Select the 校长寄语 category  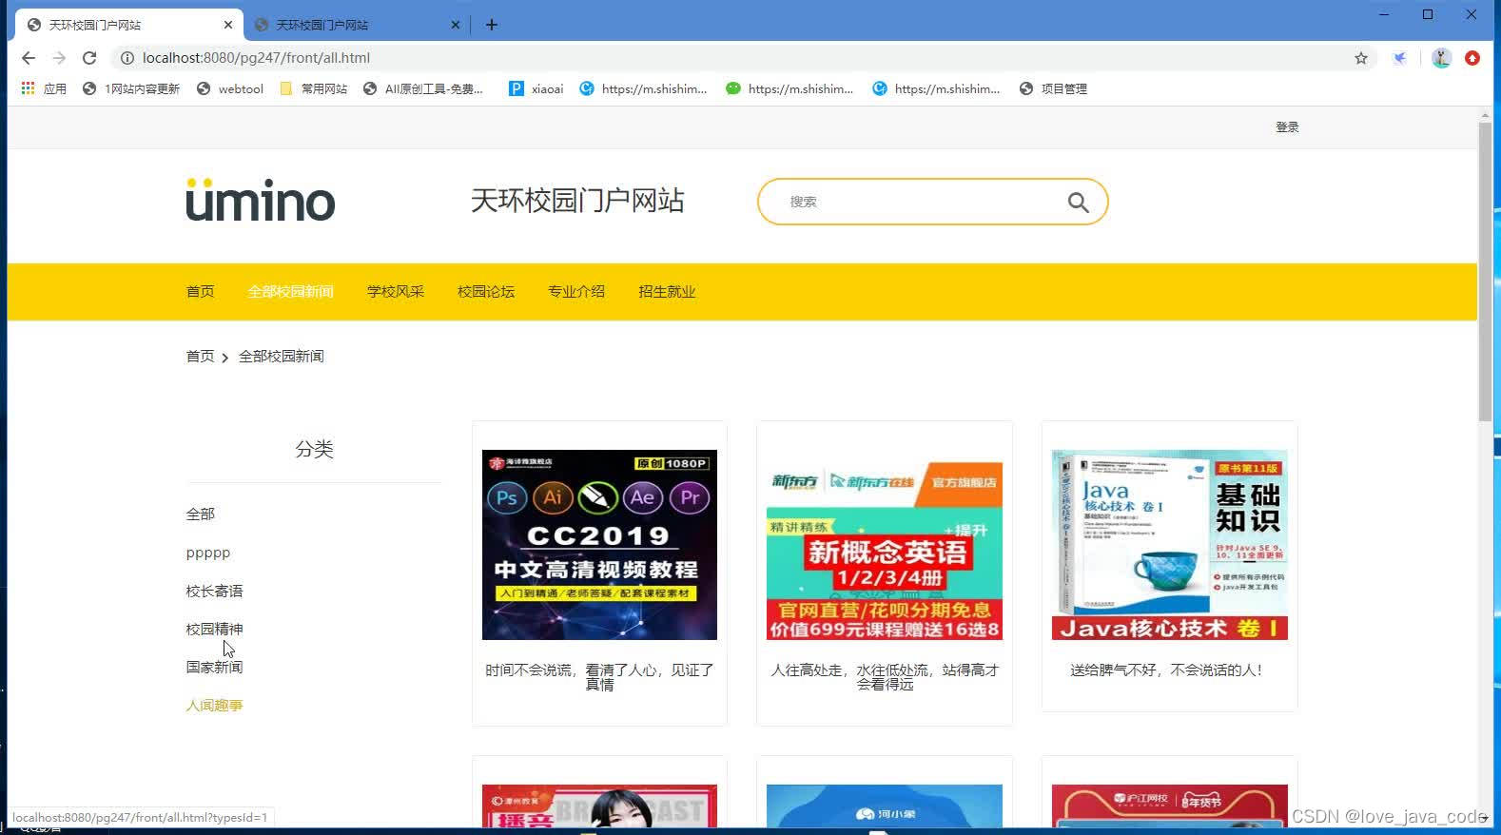pos(214,591)
